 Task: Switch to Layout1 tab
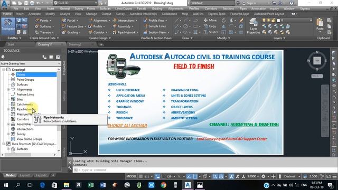[25, 175]
